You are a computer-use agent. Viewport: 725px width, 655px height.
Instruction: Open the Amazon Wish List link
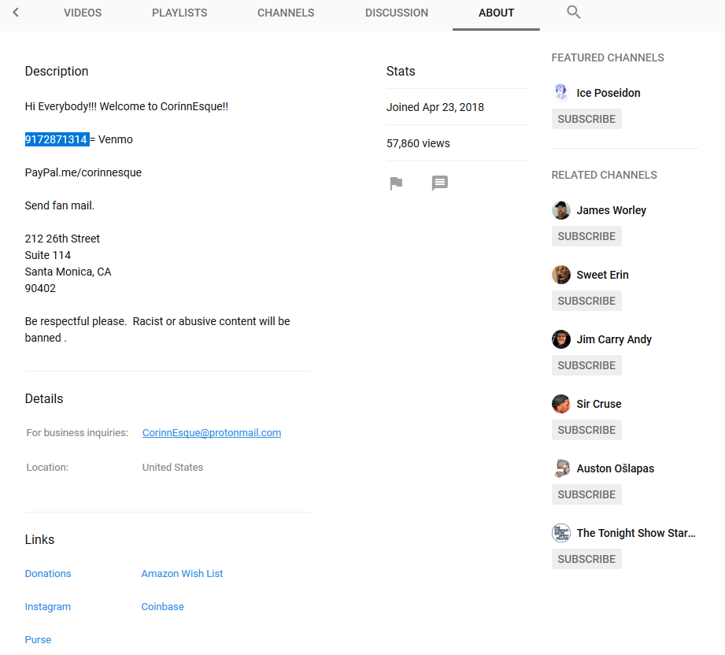182,574
